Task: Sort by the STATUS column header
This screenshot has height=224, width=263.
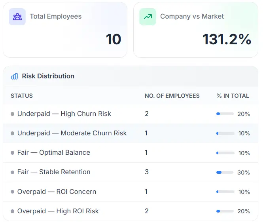Action: pyautogui.click(x=22, y=96)
